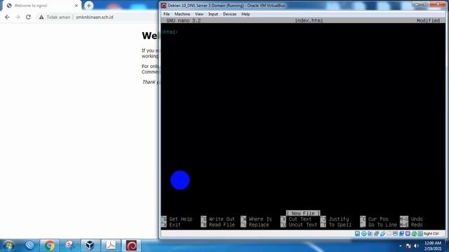Open VirtualBox Manager from the taskbar

click(91, 246)
